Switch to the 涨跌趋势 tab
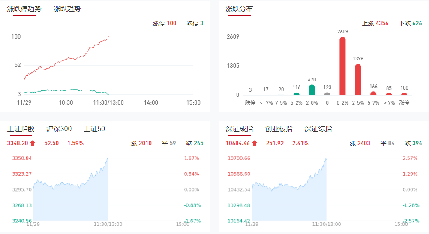This screenshot has height=234, width=429. coord(67,9)
